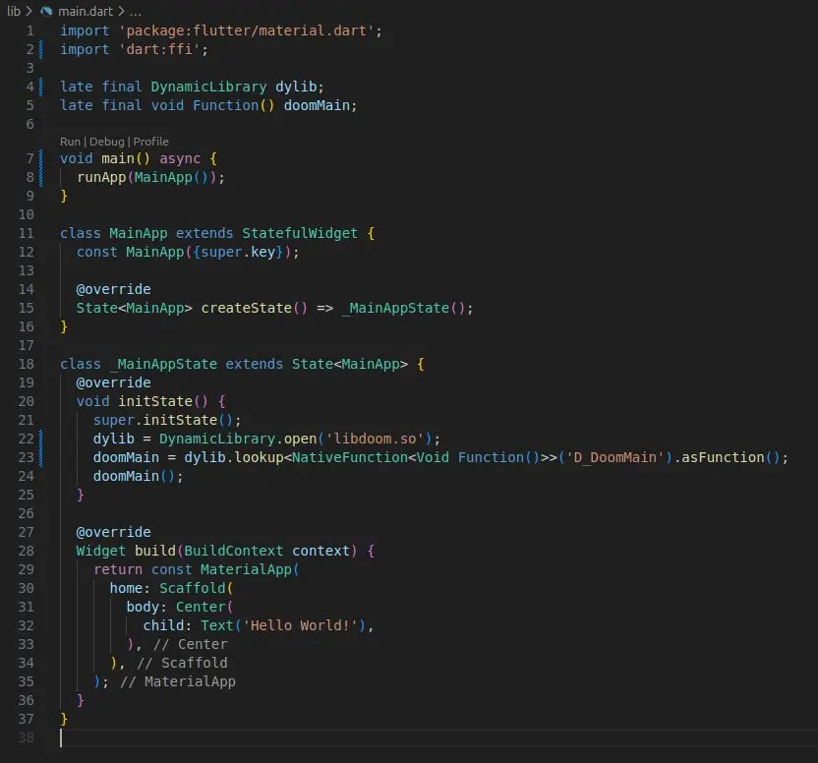
Task: Click the chevron after lib in breadcrumb
Action: tap(29, 10)
